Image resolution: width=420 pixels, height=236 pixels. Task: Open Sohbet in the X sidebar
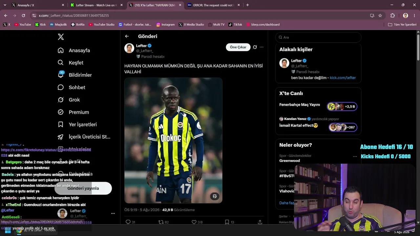72,88
